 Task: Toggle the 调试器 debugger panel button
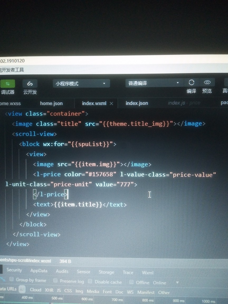click(8, 84)
